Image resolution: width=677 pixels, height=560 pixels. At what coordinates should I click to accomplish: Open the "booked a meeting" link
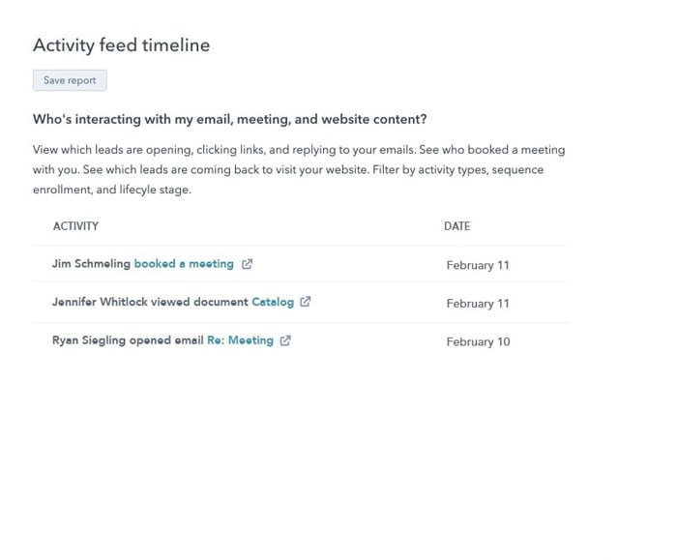click(184, 264)
